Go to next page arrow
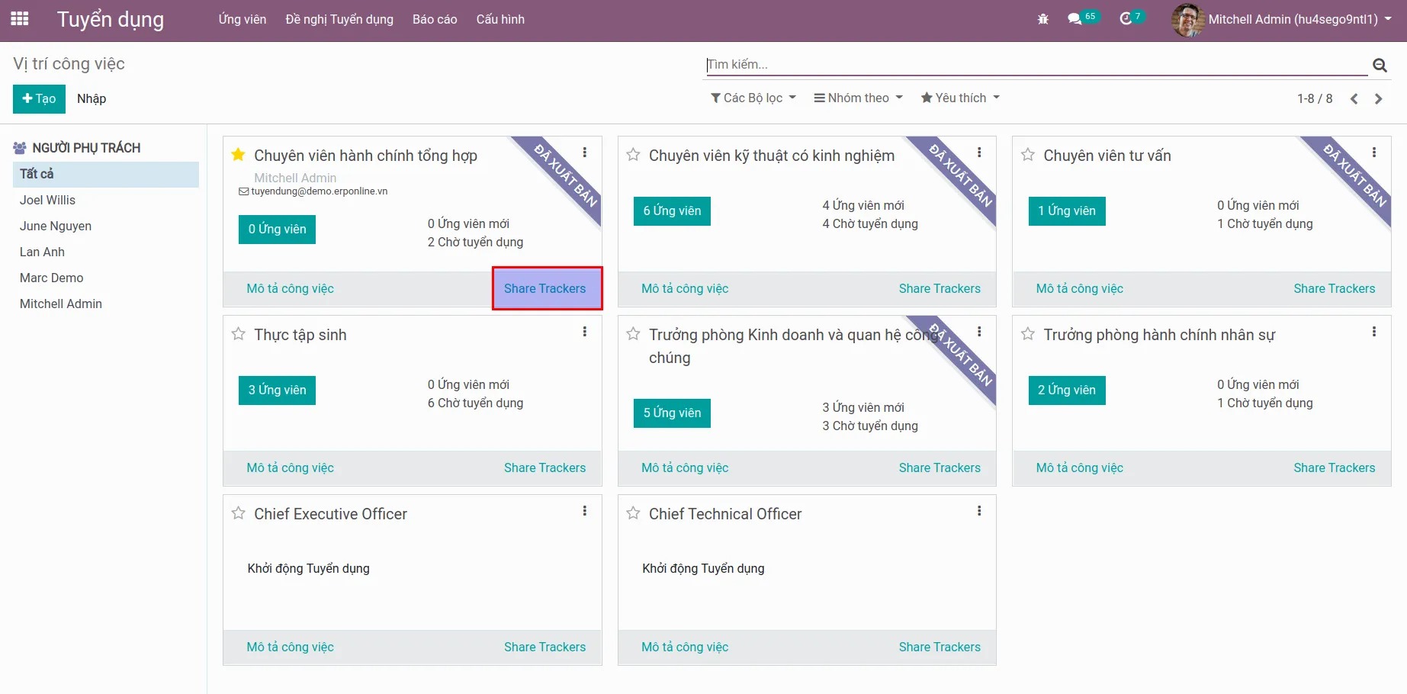The height and width of the screenshot is (694, 1407). pyautogui.click(x=1378, y=98)
